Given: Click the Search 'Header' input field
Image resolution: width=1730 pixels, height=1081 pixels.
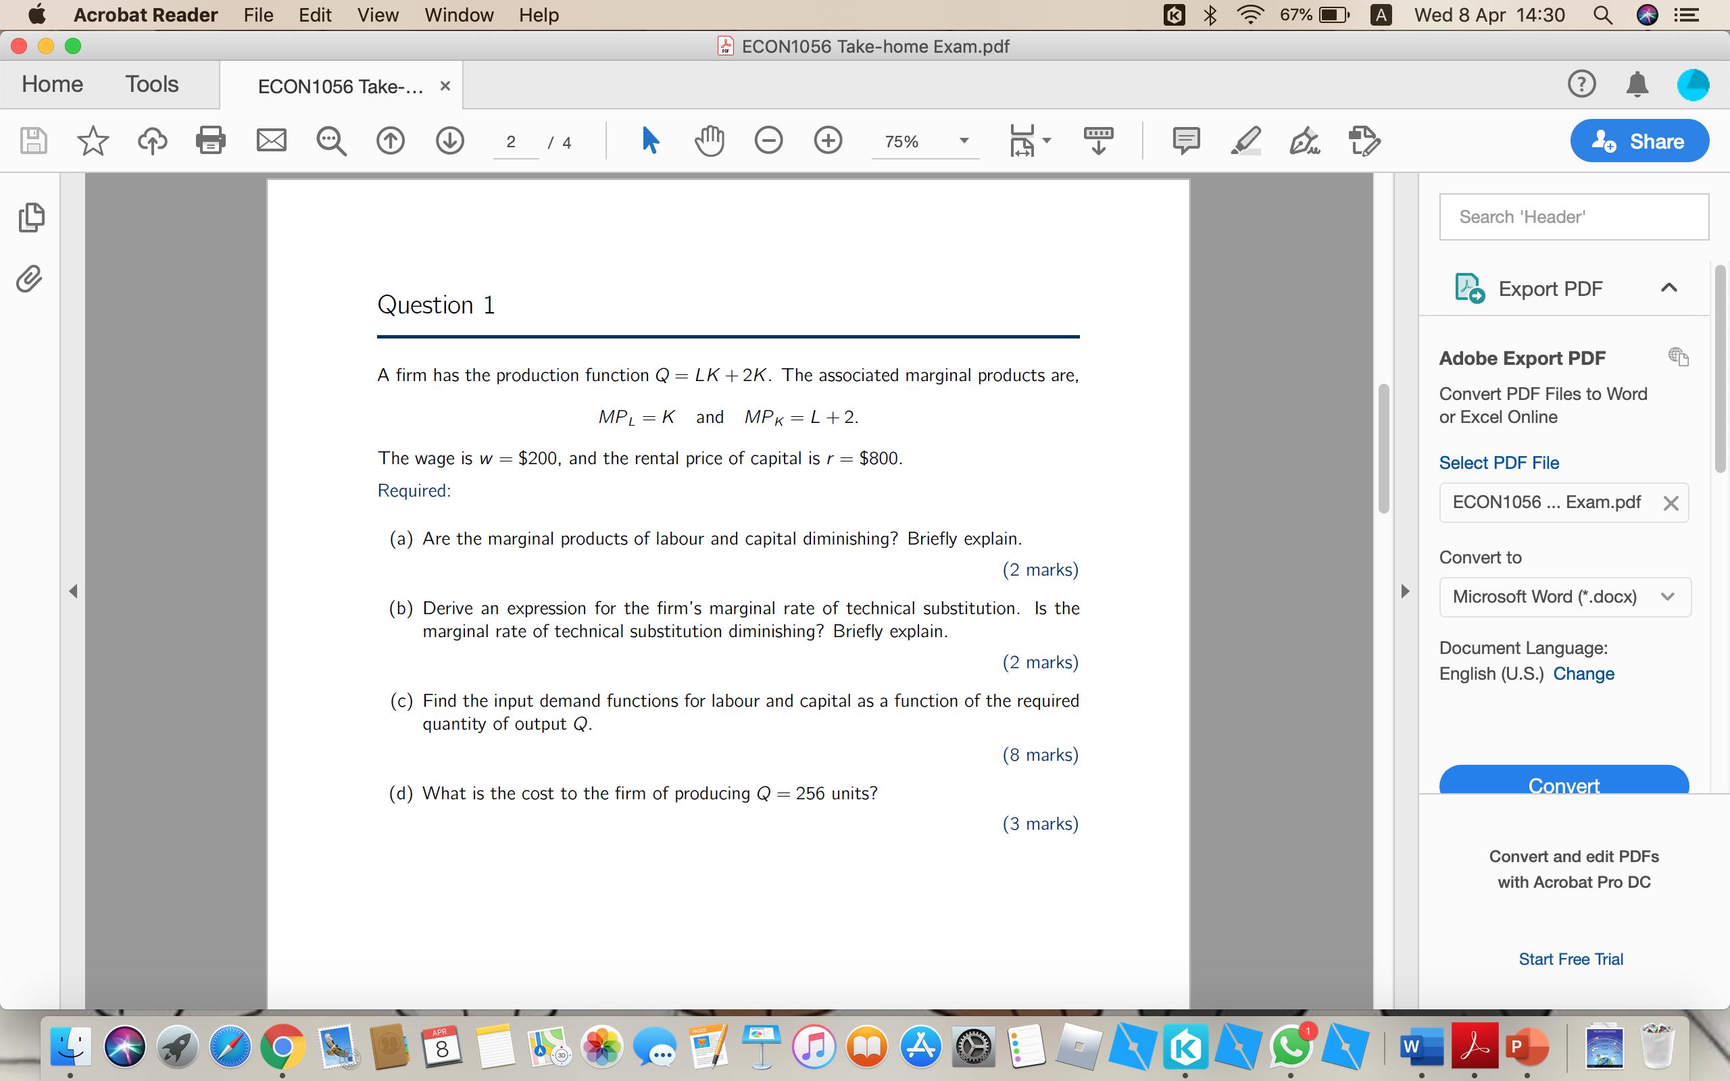Looking at the screenshot, I should click(x=1573, y=217).
